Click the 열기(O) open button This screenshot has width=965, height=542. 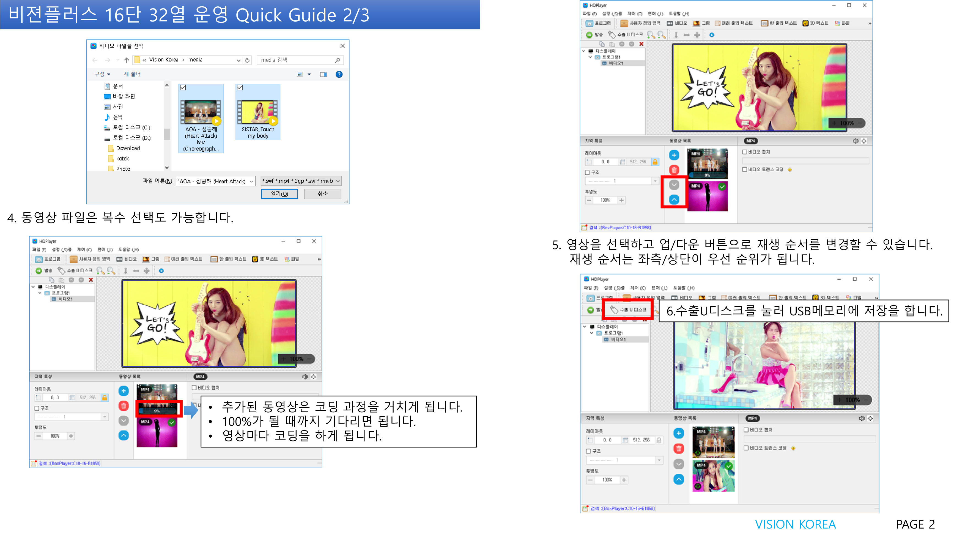click(279, 194)
